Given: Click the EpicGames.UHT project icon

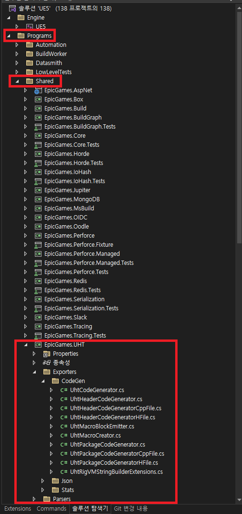Looking at the screenshot, I should [38, 345].
